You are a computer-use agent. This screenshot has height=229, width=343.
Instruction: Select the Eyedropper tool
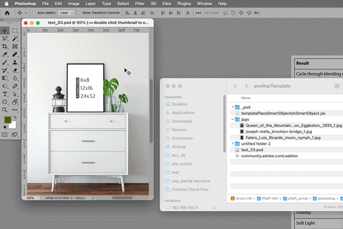(5, 54)
